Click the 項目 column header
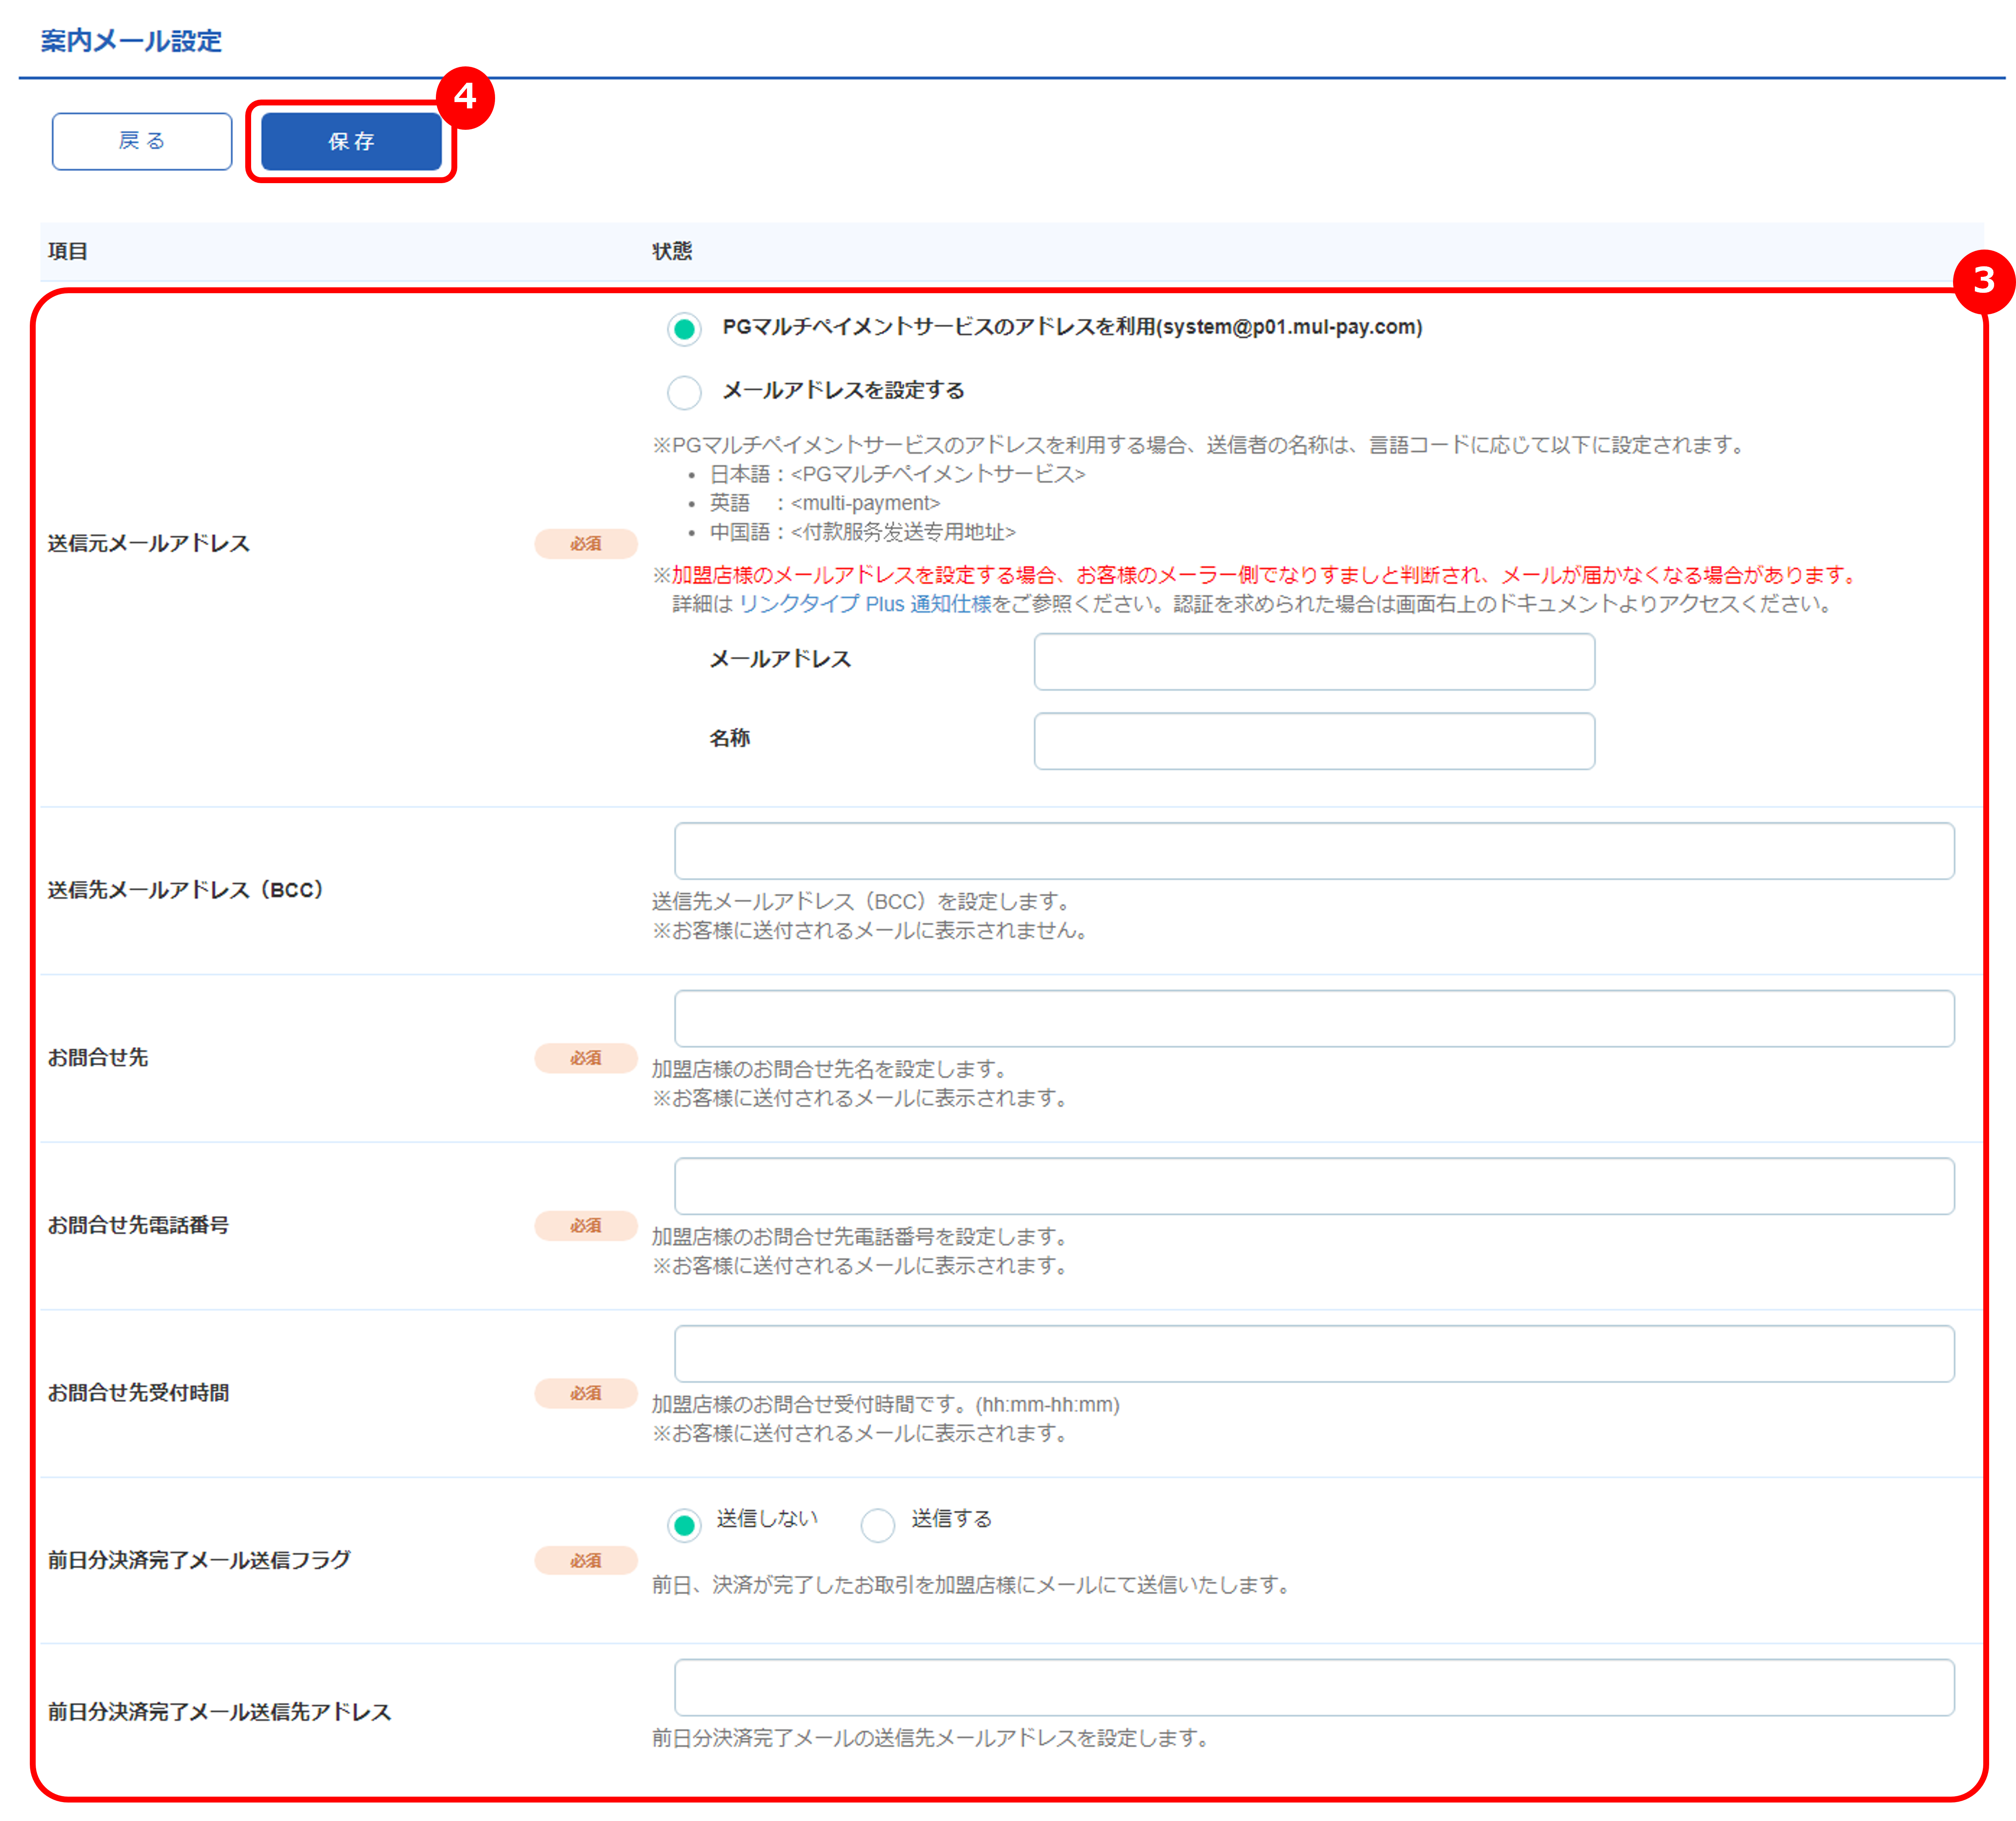This screenshot has width=2016, height=1821. 68,251
